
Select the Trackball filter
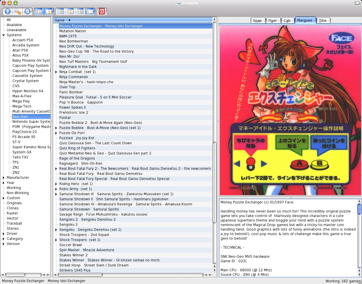point(14,223)
